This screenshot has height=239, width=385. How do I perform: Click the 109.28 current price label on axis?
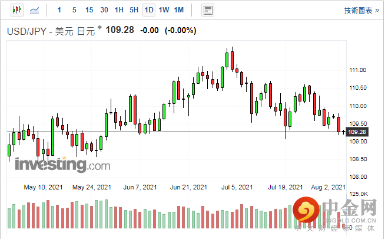pyautogui.click(x=357, y=132)
